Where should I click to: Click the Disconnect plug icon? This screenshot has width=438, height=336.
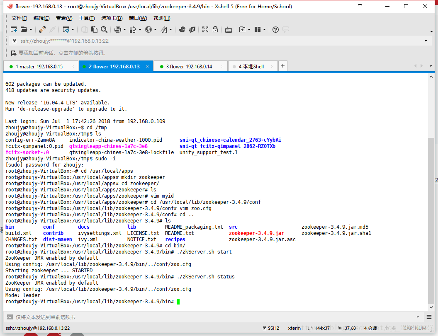[x=52, y=29]
